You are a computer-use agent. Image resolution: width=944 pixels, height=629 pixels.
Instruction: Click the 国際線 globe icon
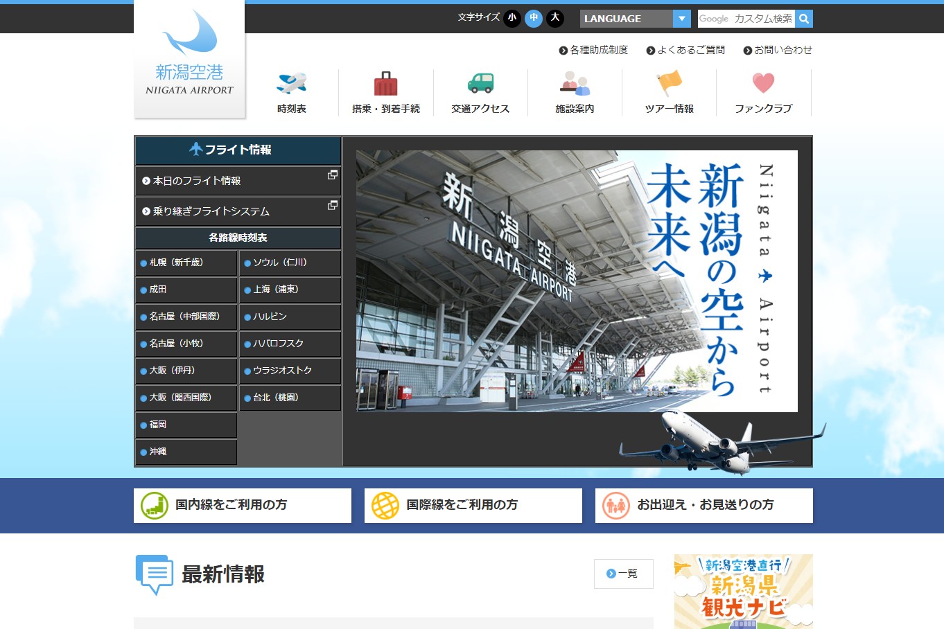pos(385,506)
